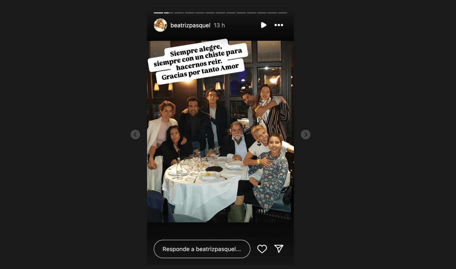Go back with the left arrow button
The image size is (456, 269).
click(x=135, y=134)
